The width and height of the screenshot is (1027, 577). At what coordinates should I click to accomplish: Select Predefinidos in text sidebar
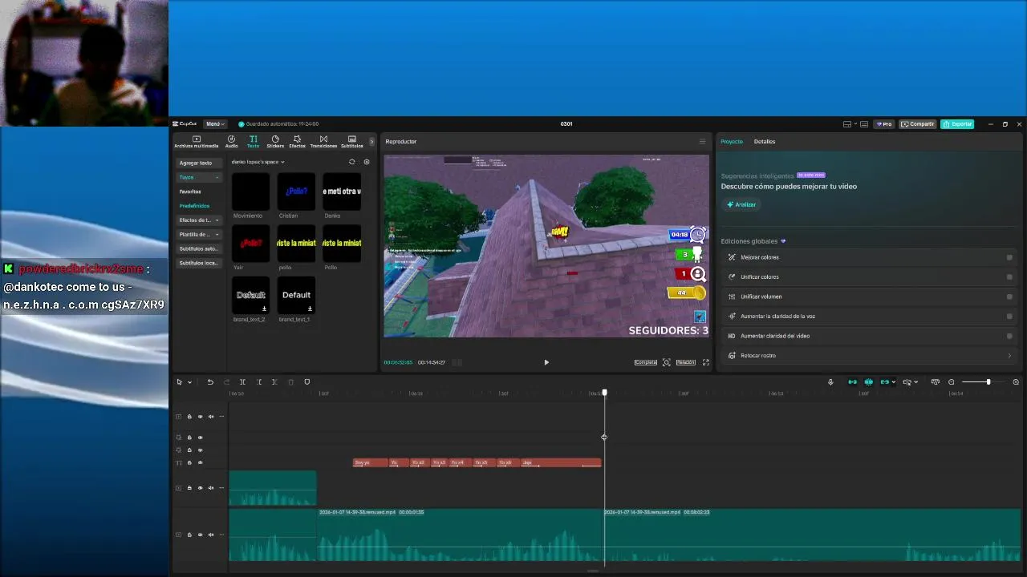pos(194,206)
